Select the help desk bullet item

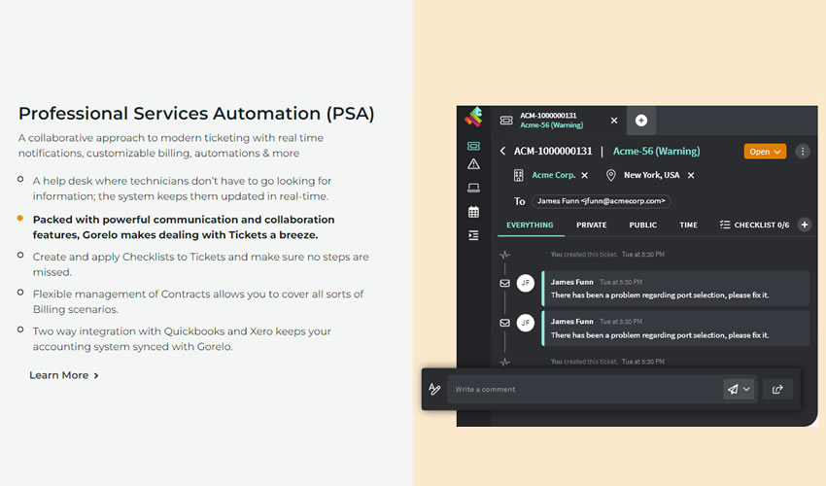pyautogui.click(x=182, y=189)
